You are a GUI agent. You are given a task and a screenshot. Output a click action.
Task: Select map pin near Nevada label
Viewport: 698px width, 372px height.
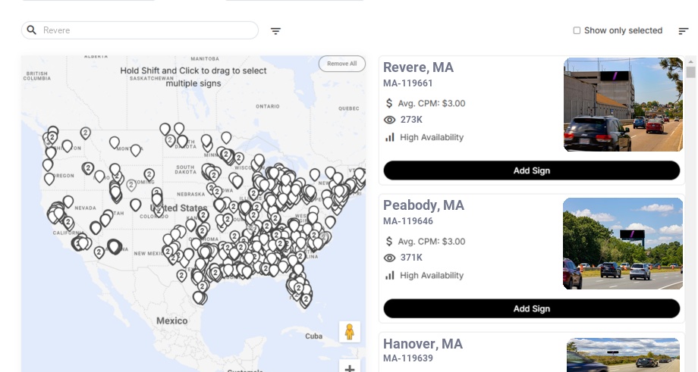click(x=68, y=201)
